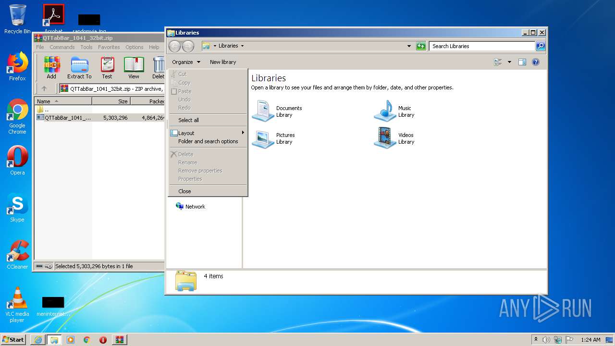Open Folder and search options
The width and height of the screenshot is (615, 346).
pos(208,141)
